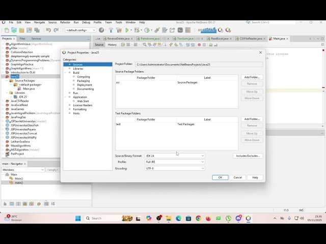Click the Debug Project icon

pos(137,30)
